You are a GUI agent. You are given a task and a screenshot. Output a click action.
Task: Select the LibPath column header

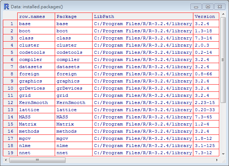click(x=143, y=16)
